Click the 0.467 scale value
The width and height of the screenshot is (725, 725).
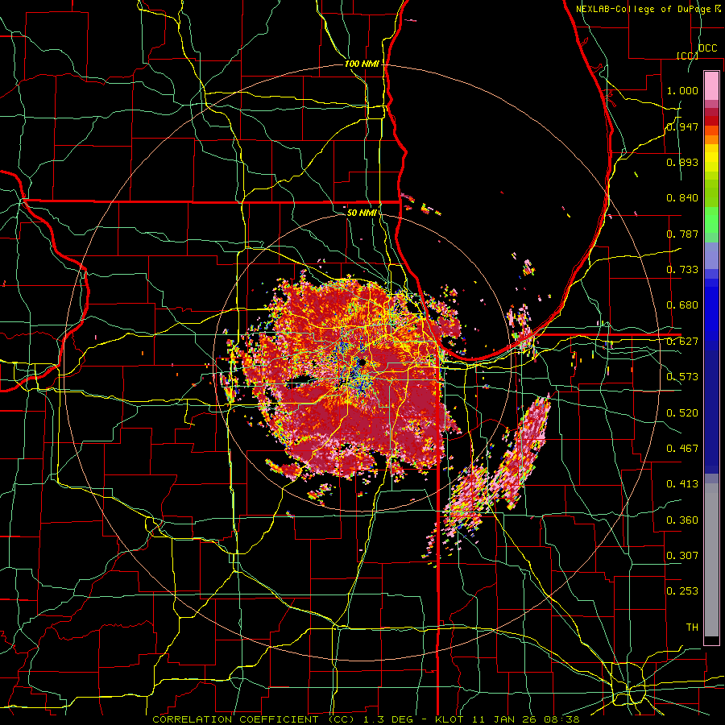point(682,449)
